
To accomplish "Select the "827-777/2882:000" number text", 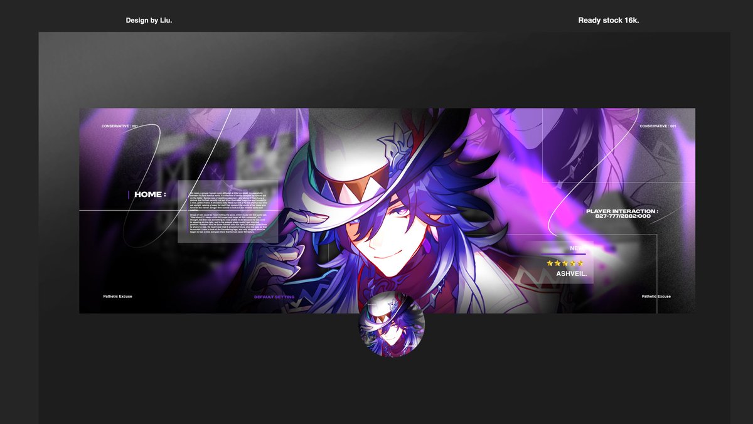I will [622, 216].
